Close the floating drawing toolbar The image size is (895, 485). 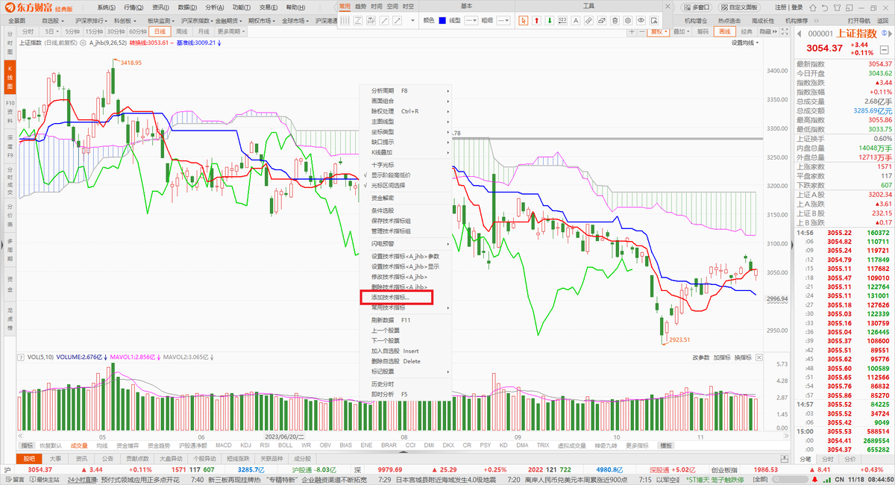click(x=668, y=7)
